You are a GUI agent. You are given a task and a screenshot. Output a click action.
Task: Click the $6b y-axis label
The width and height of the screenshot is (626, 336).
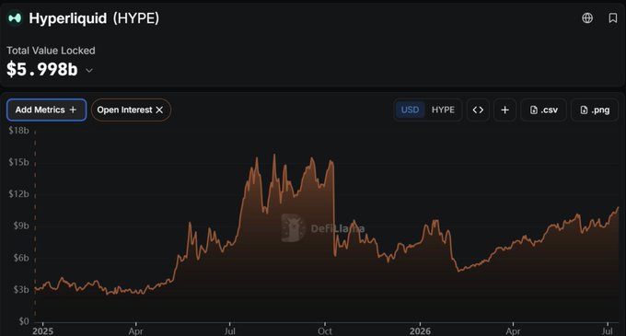pos(21,258)
